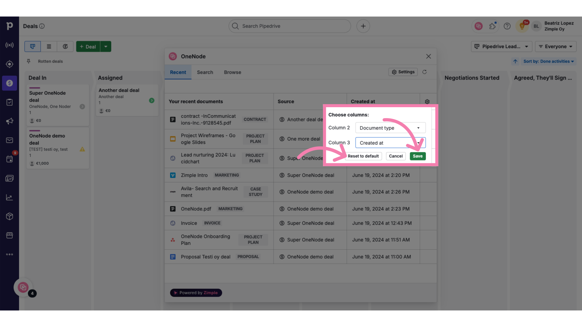Open OneNode Onboarding Plan document
This screenshot has width=582, height=327.
[205, 240]
